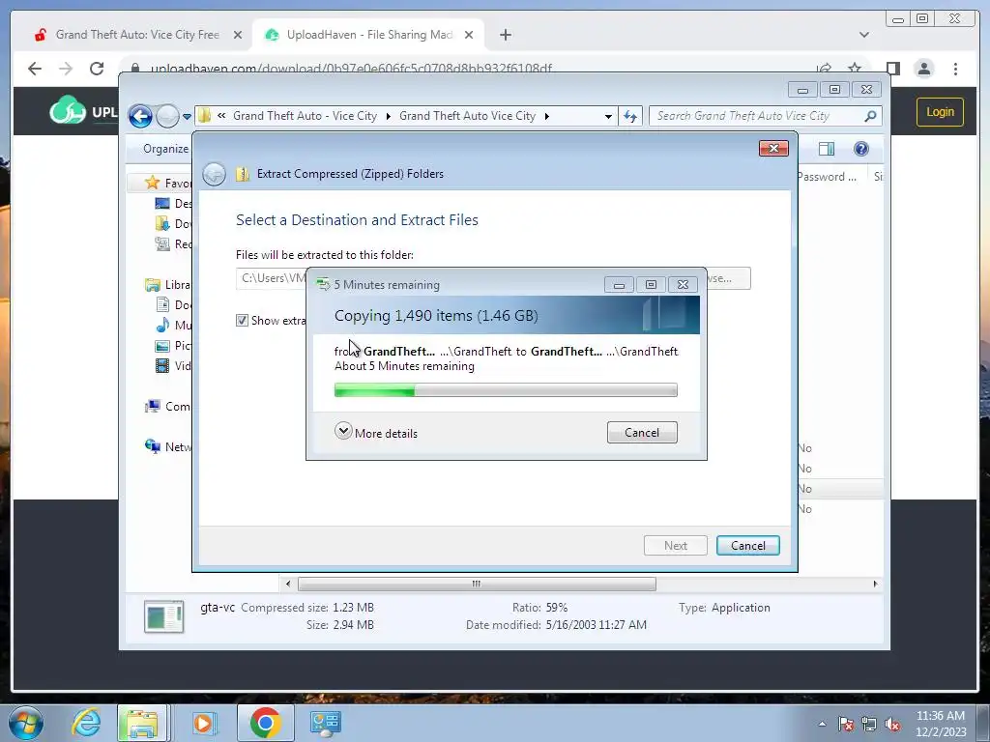Bookmark this page with star icon
The width and height of the screenshot is (990, 742).
[855, 69]
